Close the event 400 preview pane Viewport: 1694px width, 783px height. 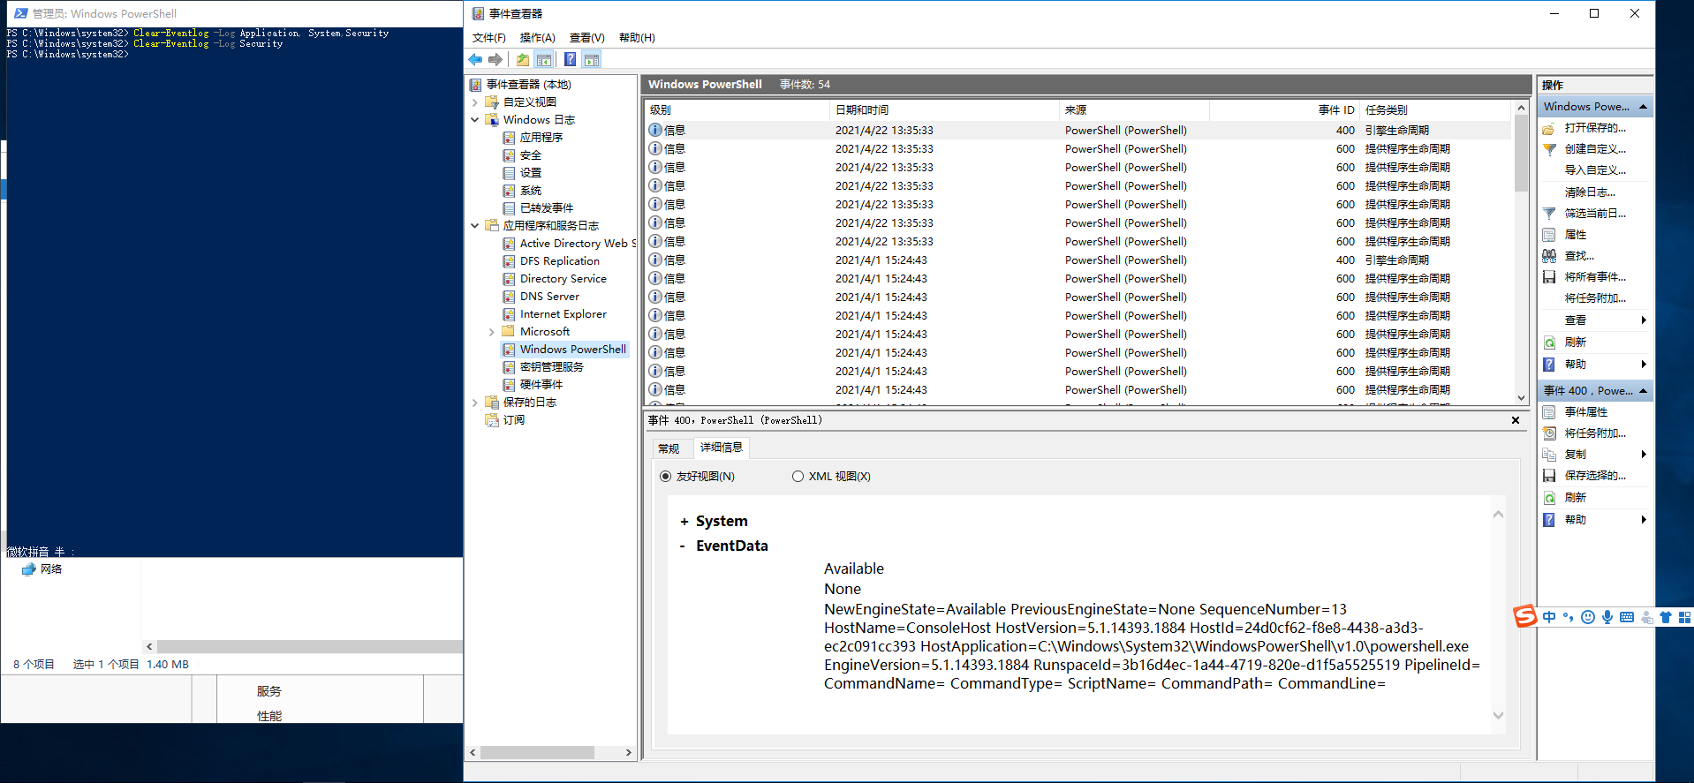1516,420
